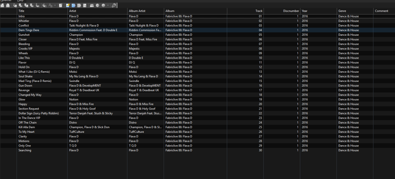Sort by the Album column header
The width and height of the screenshot is (395, 179).
click(x=195, y=11)
